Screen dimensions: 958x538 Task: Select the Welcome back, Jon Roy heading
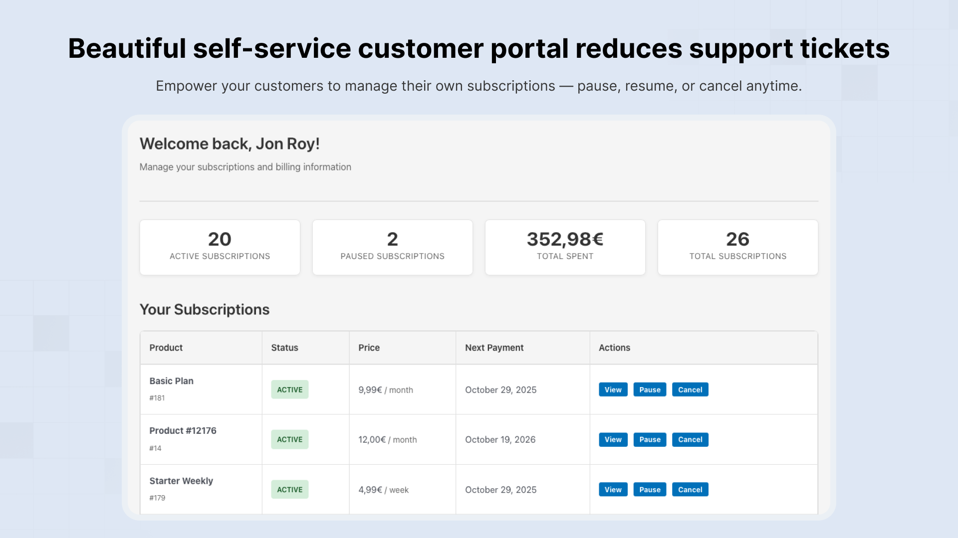229,143
